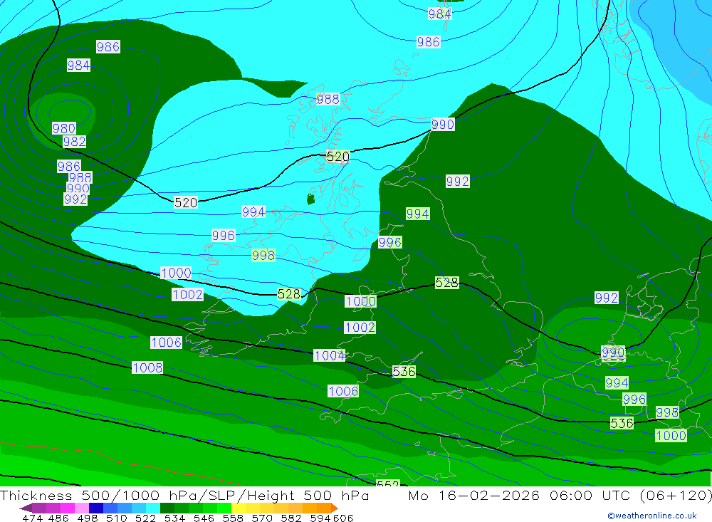Click legend value 546
The image size is (712, 522).
(x=204, y=518)
